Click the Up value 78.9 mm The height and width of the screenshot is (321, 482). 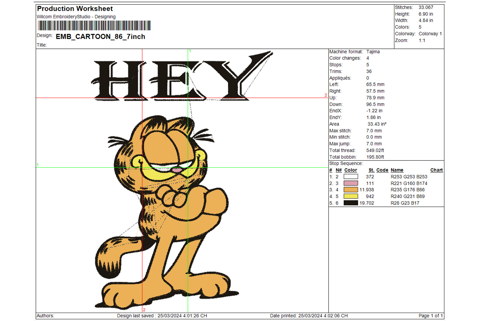375,98
